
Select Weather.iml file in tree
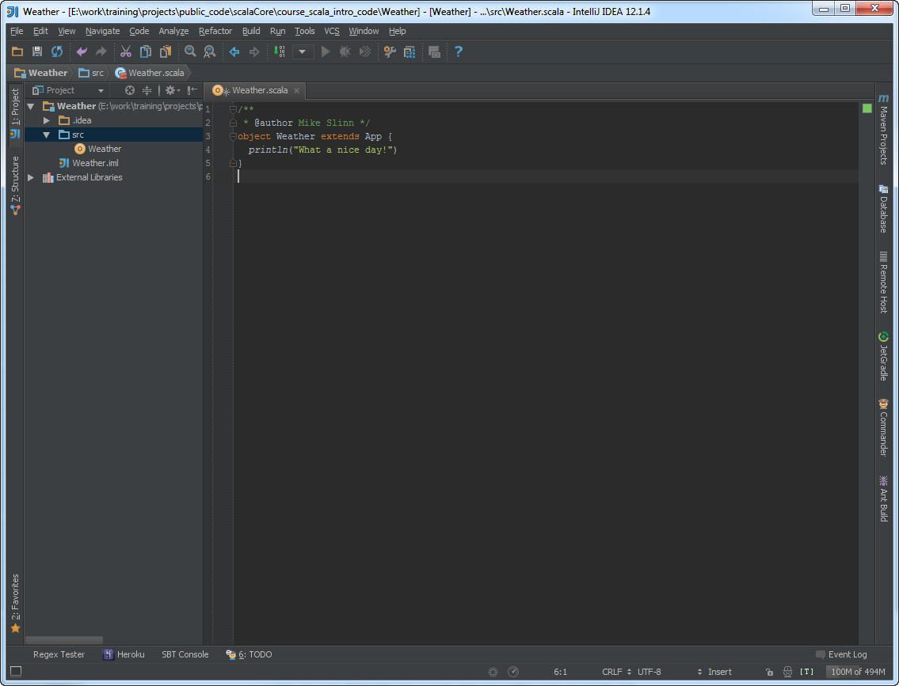tap(89, 163)
